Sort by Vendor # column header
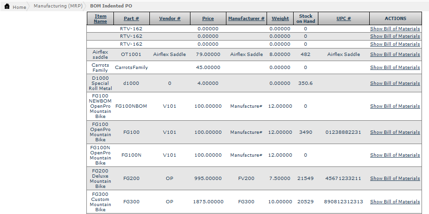Viewport: 429px width, 214px height. pyautogui.click(x=169, y=19)
